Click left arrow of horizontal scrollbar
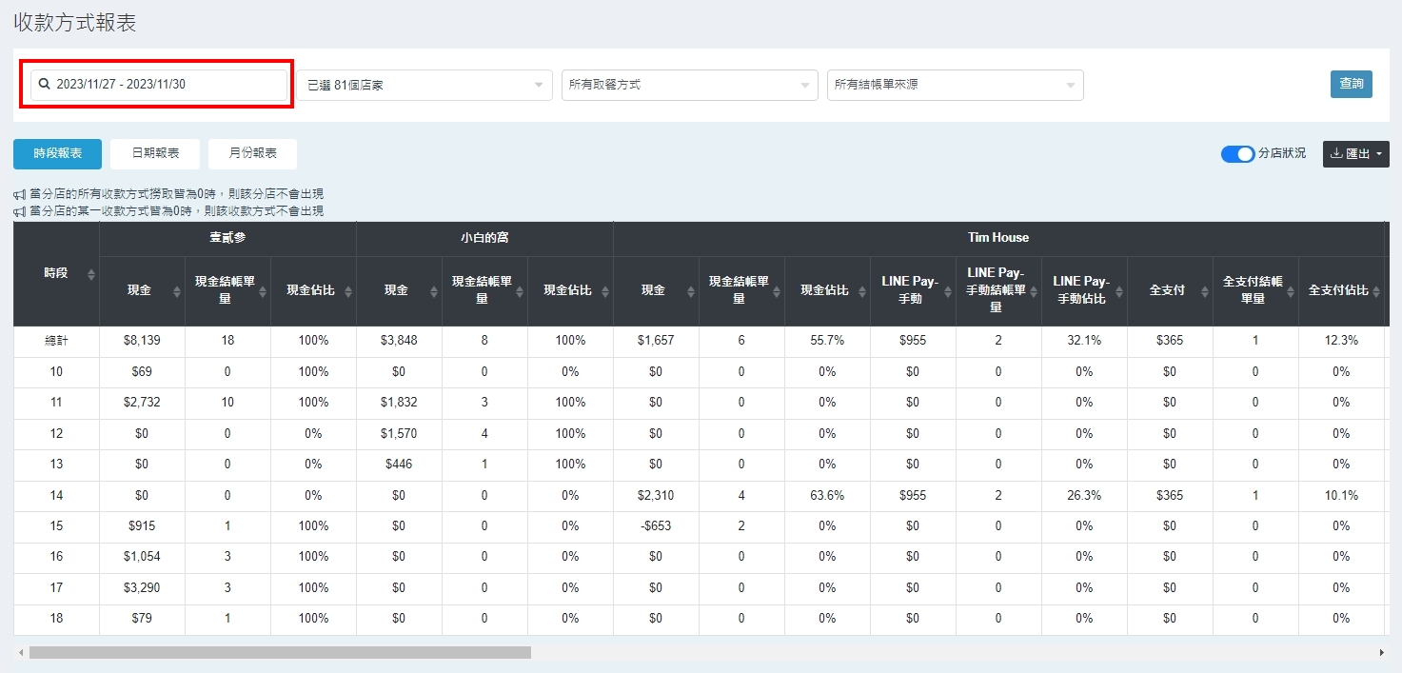Image resolution: width=1402 pixels, height=673 pixels. pos(20,653)
